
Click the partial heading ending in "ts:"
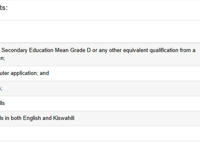(x=4, y=7)
